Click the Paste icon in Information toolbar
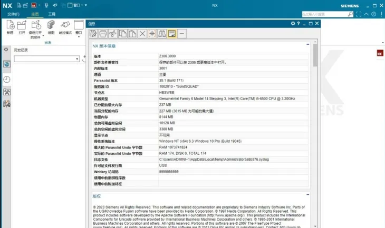385x228 pixels. 132,34
